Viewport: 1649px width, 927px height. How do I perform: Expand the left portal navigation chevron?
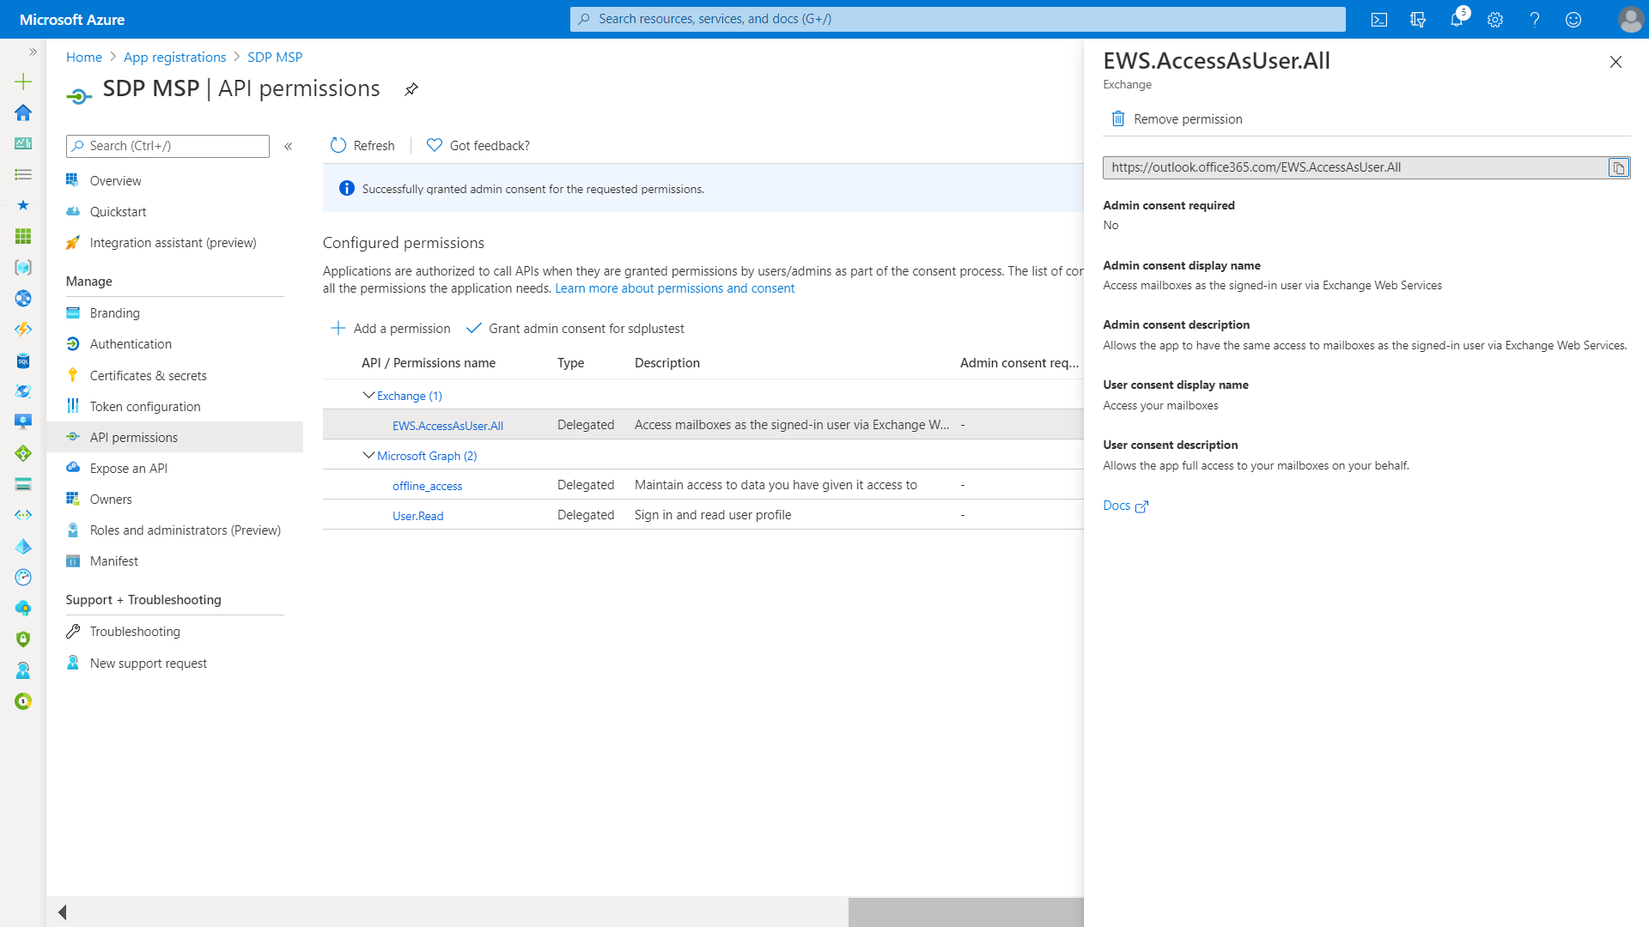pos(33,52)
